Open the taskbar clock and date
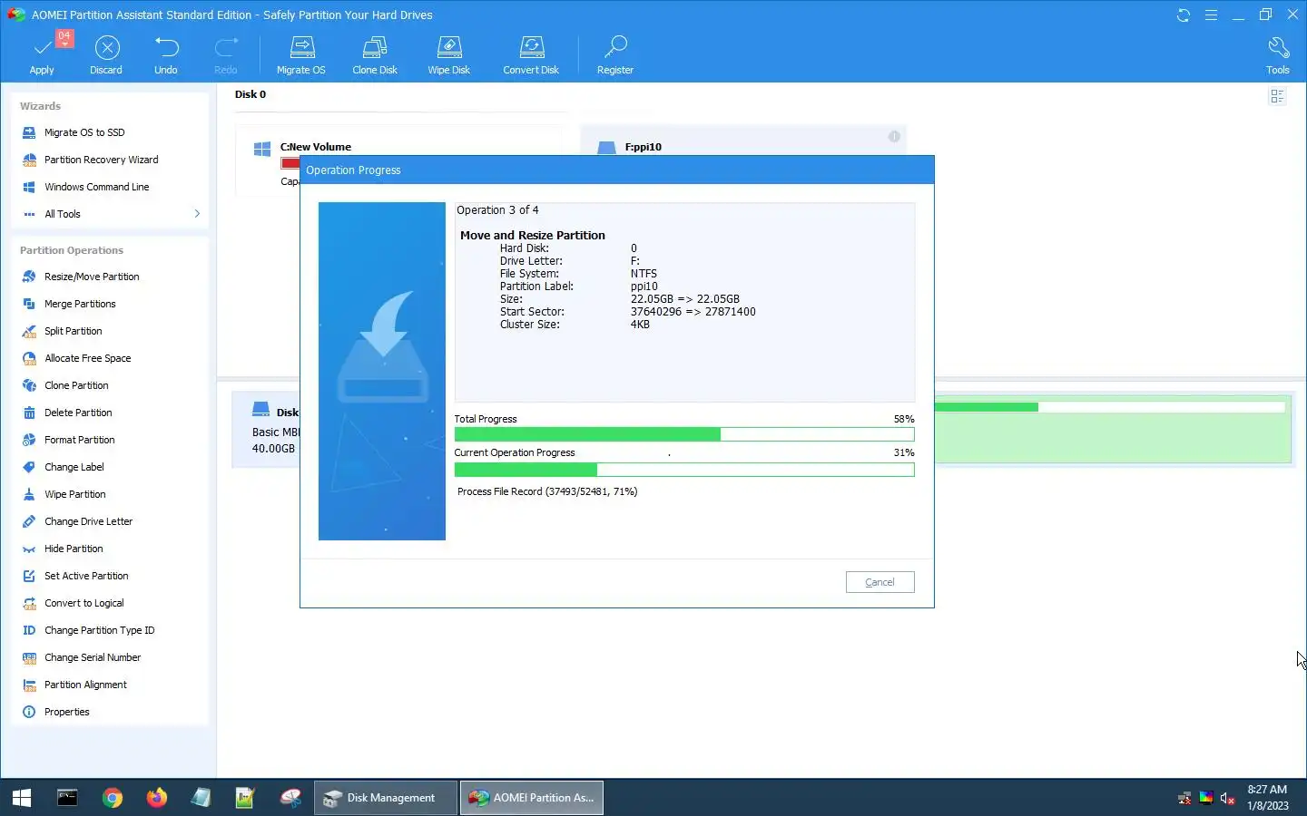 (x=1267, y=798)
